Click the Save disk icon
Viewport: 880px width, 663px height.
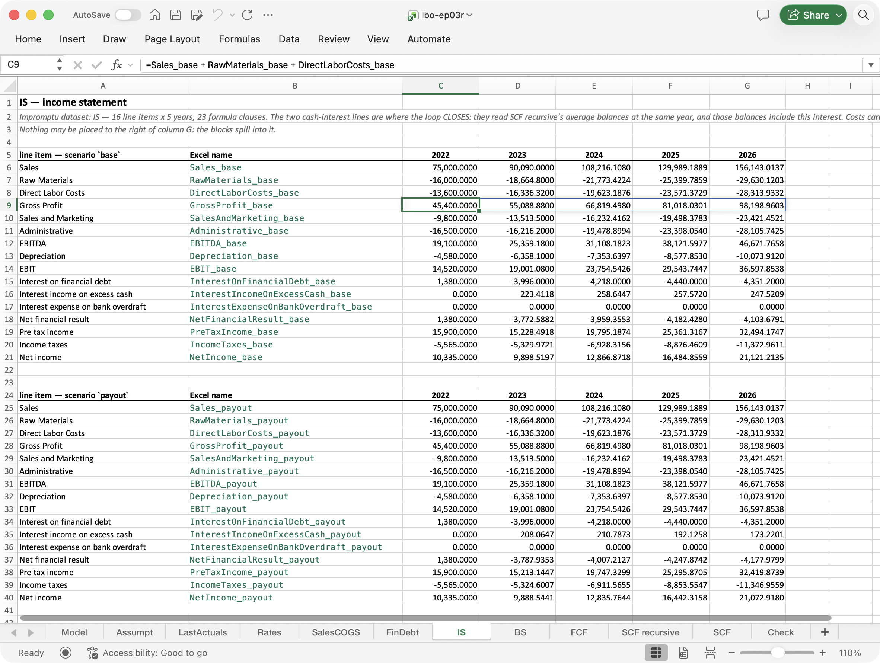(175, 15)
